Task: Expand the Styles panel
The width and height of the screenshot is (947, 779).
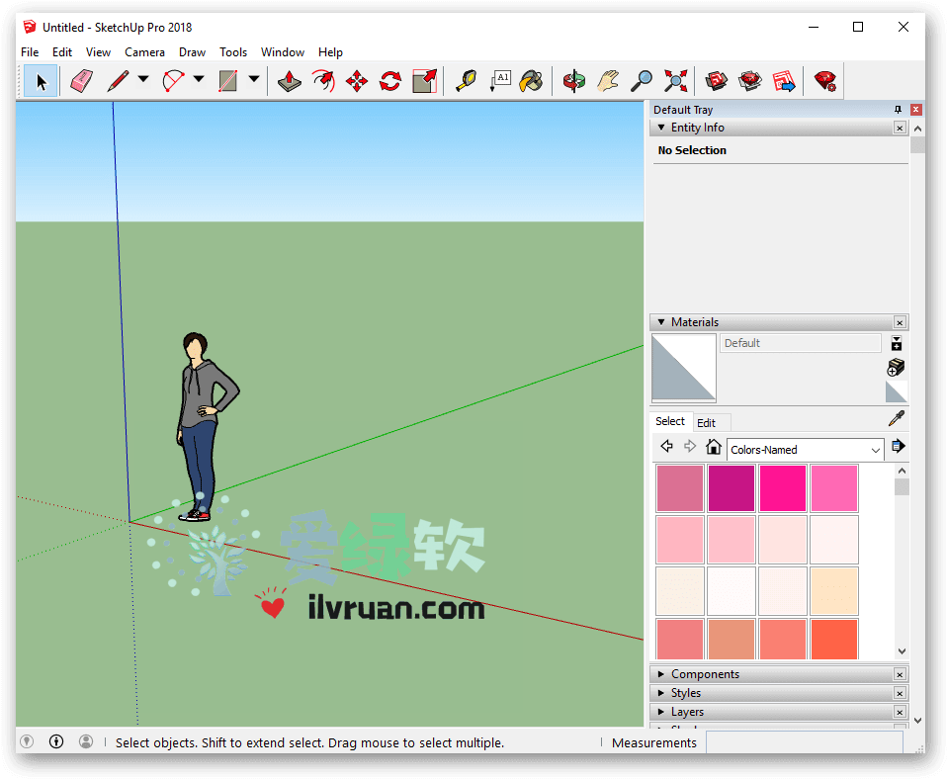Action: [x=661, y=693]
